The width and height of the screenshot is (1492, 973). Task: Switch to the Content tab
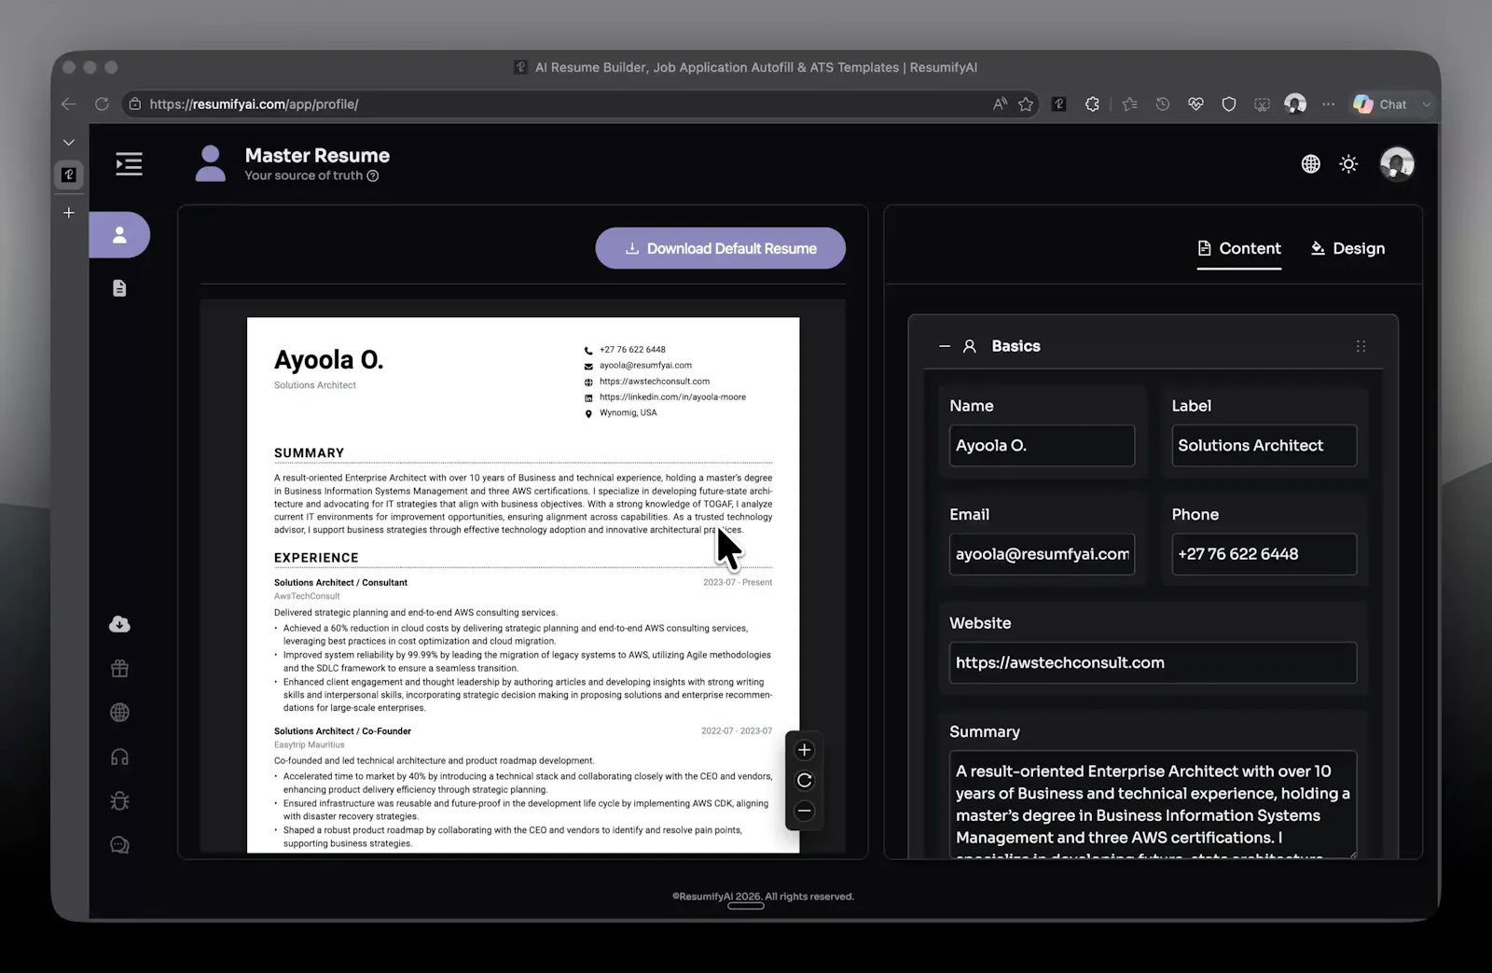[x=1239, y=248]
